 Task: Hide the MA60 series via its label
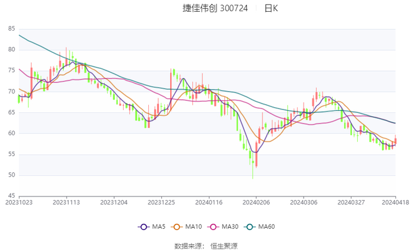click(266, 227)
